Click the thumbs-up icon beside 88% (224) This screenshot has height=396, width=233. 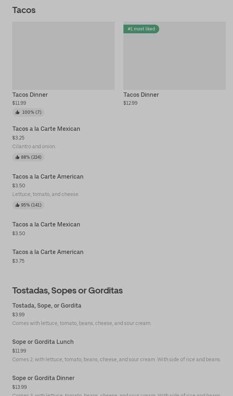point(17,157)
